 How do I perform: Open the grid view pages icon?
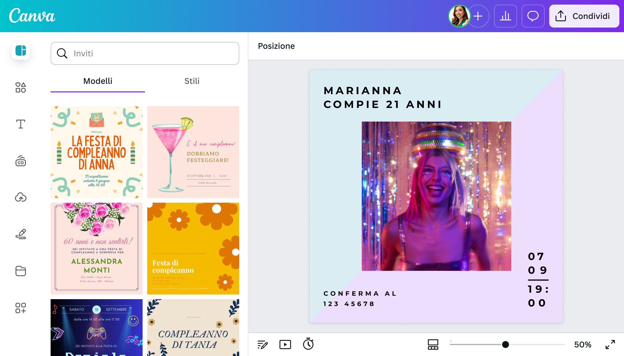pyautogui.click(x=433, y=345)
